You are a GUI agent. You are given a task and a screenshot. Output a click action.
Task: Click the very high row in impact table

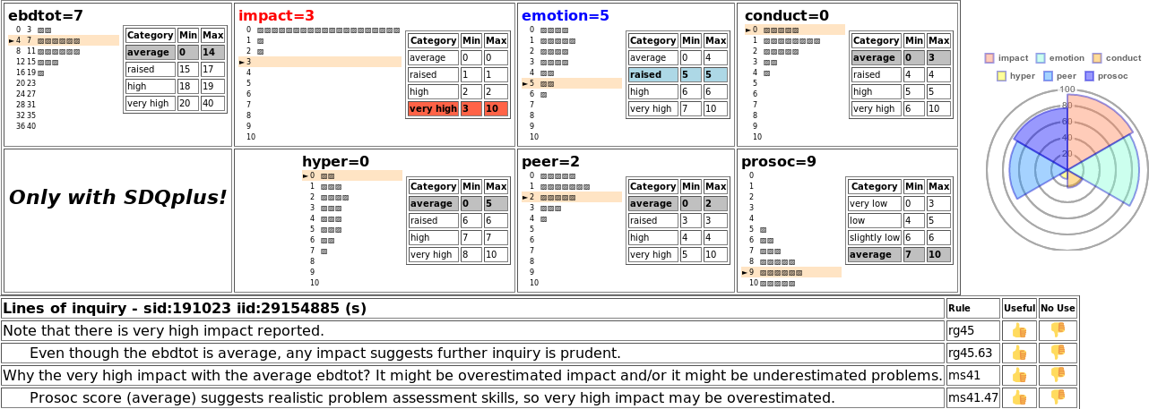point(457,108)
